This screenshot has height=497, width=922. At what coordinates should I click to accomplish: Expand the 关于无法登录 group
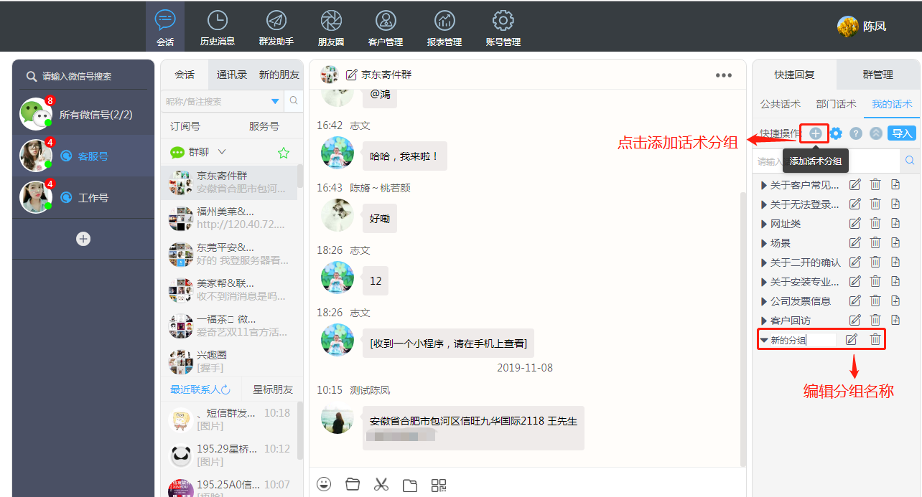[764, 204]
